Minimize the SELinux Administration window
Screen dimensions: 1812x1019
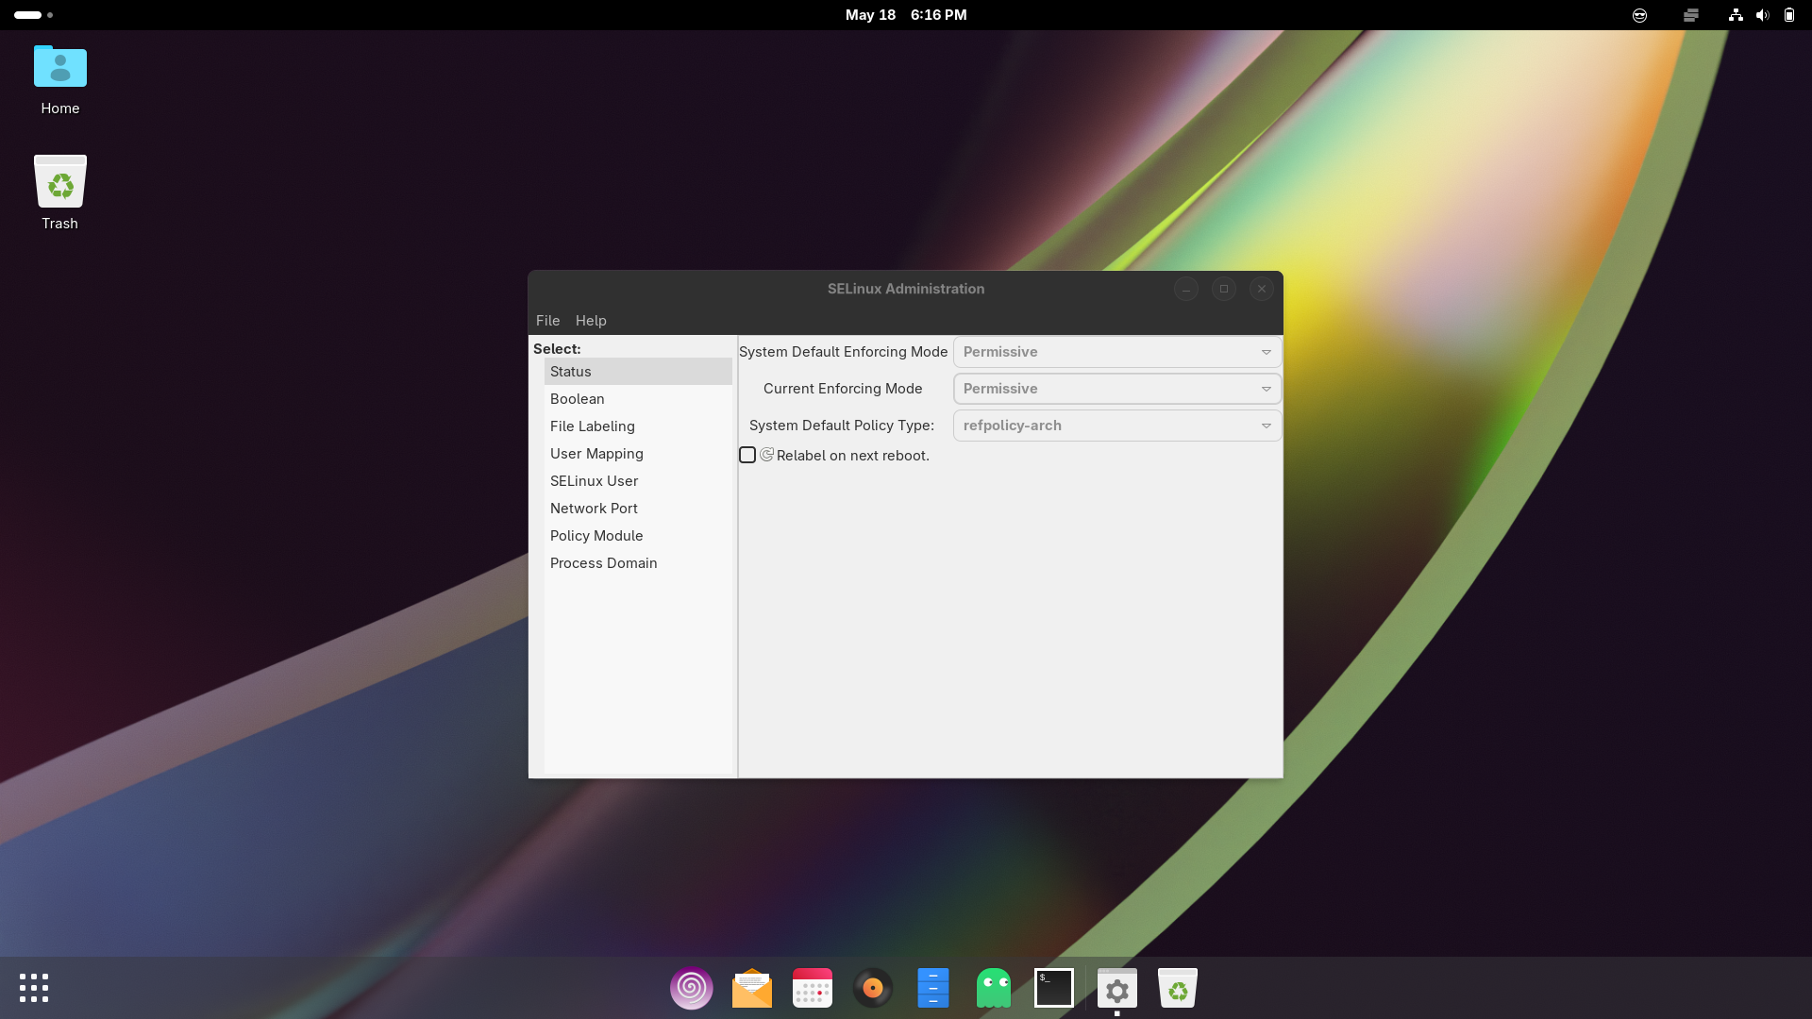coord(1186,289)
